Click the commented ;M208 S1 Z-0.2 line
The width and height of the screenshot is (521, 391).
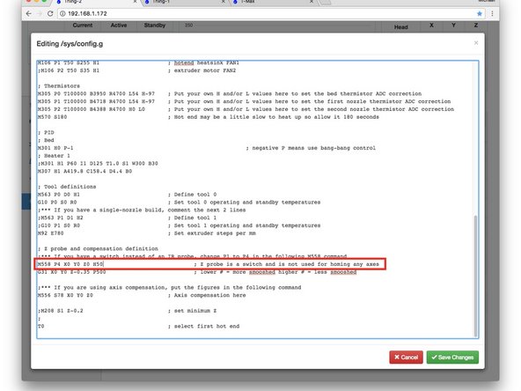pos(128,311)
